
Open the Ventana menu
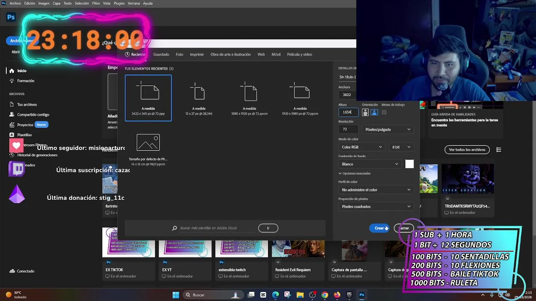click(134, 3)
